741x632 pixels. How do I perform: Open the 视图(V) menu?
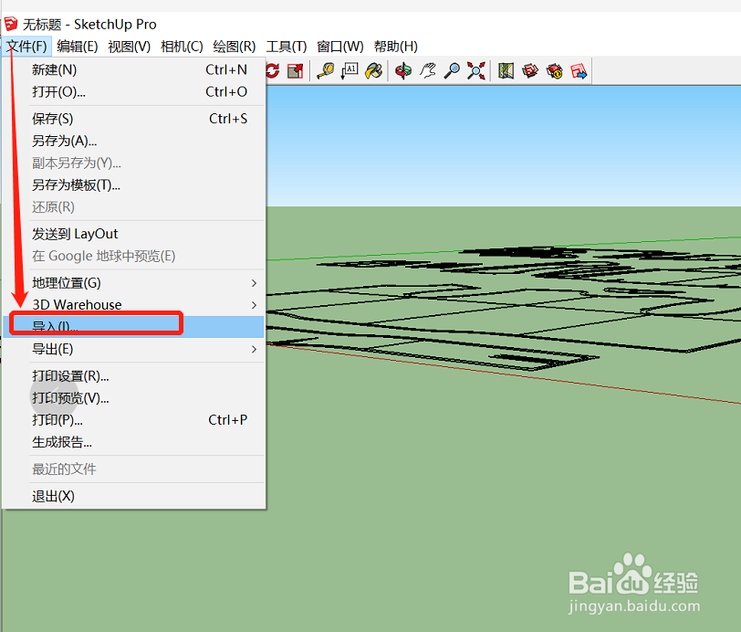(x=129, y=47)
